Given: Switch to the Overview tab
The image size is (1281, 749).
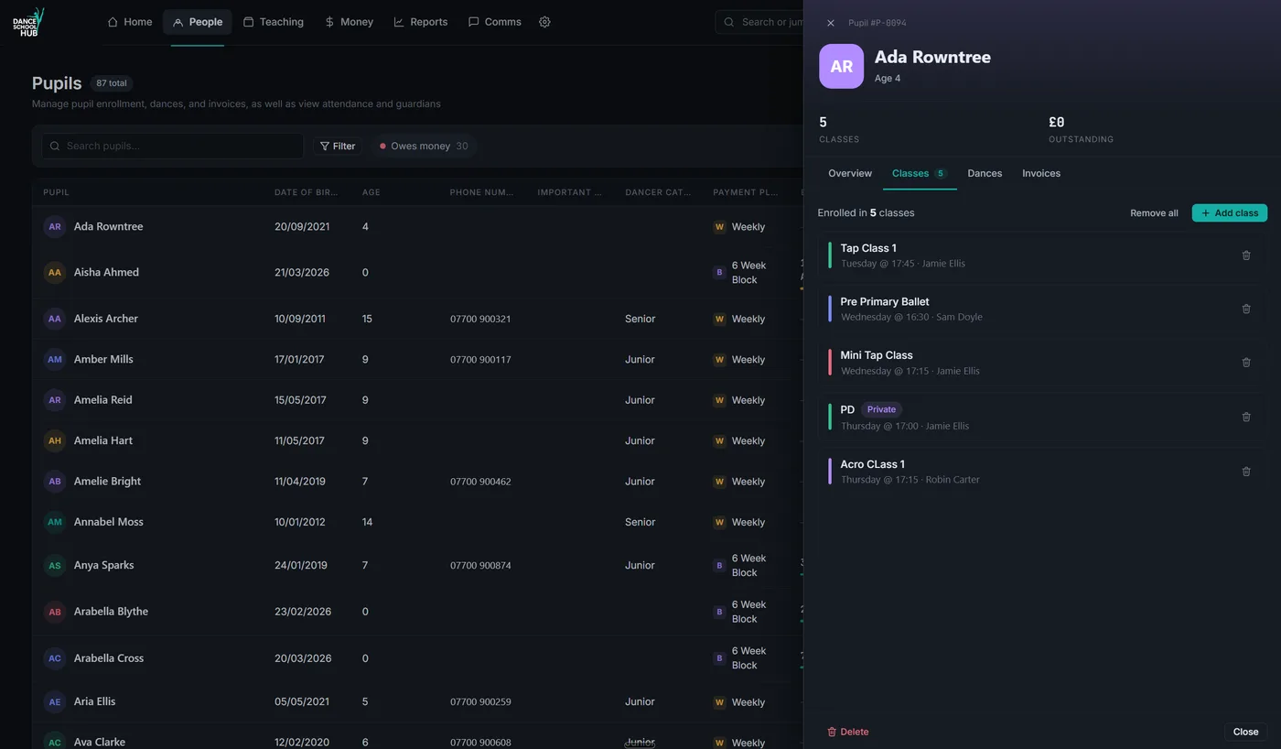Looking at the screenshot, I should click(x=850, y=173).
